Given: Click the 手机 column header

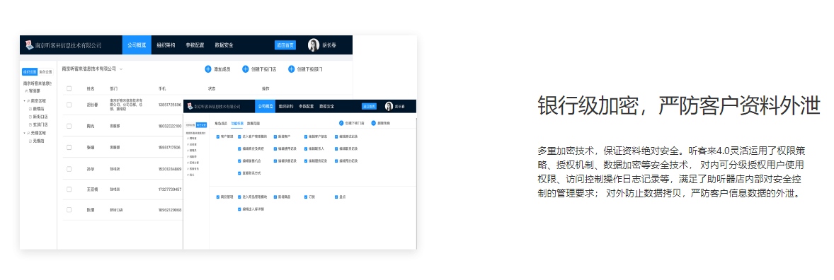Looking at the screenshot, I should pos(162,88).
